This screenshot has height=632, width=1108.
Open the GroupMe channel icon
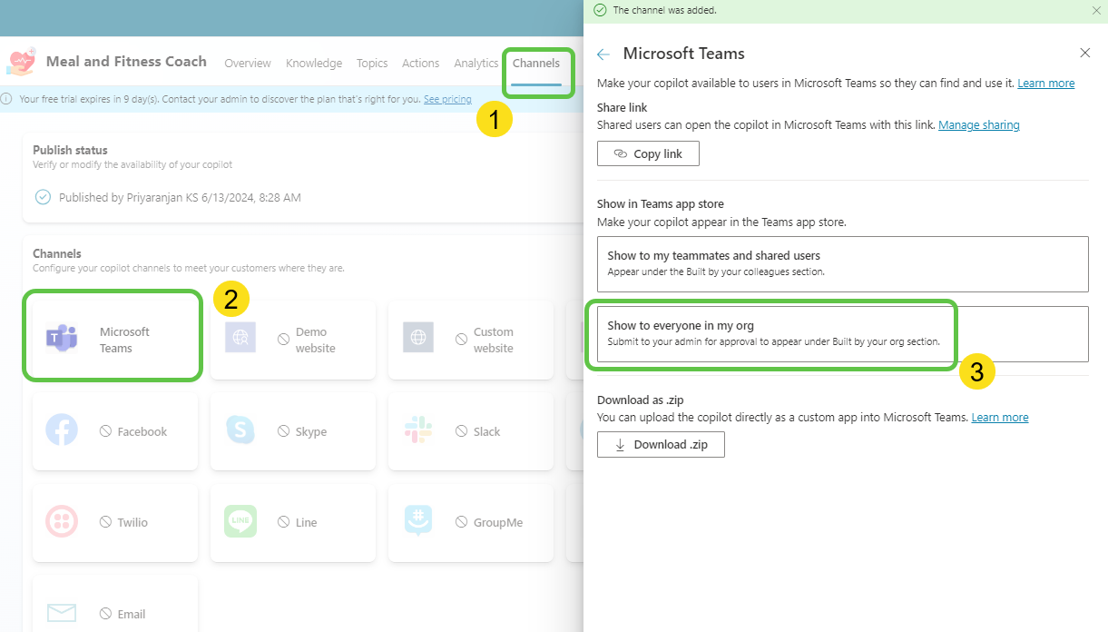coord(418,521)
